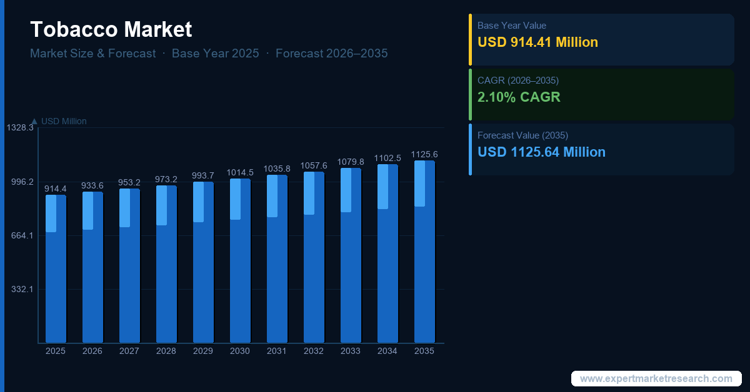Click the 2032 x-axis year label
Screen dimensions: 750x392
(314, 351)
